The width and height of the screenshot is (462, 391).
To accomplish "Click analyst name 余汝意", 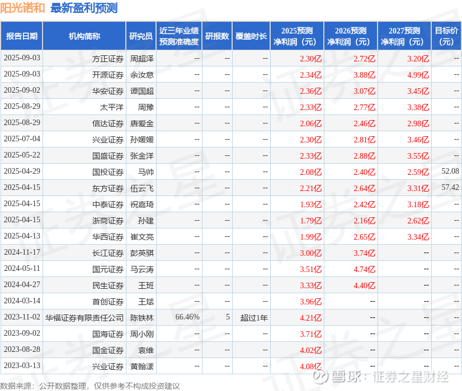I will tap(142, 75).
